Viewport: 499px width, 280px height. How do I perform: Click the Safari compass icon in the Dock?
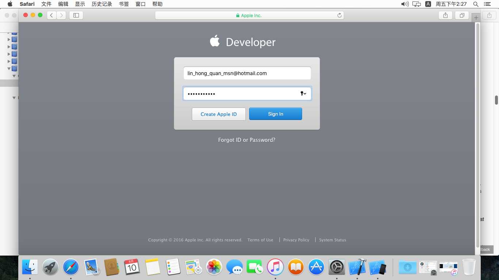coord(71,267)
